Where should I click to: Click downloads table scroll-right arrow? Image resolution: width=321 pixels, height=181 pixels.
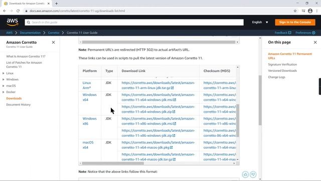pos(234,163)
